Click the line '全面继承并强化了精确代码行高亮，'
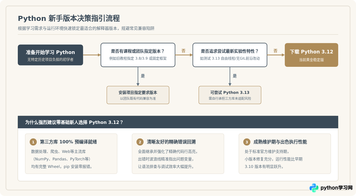The width and height of the screenshot is (356, 196). 168,152
